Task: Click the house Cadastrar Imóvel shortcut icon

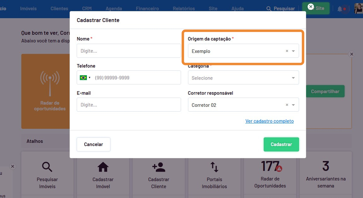Action: click(x=103, y=167)
